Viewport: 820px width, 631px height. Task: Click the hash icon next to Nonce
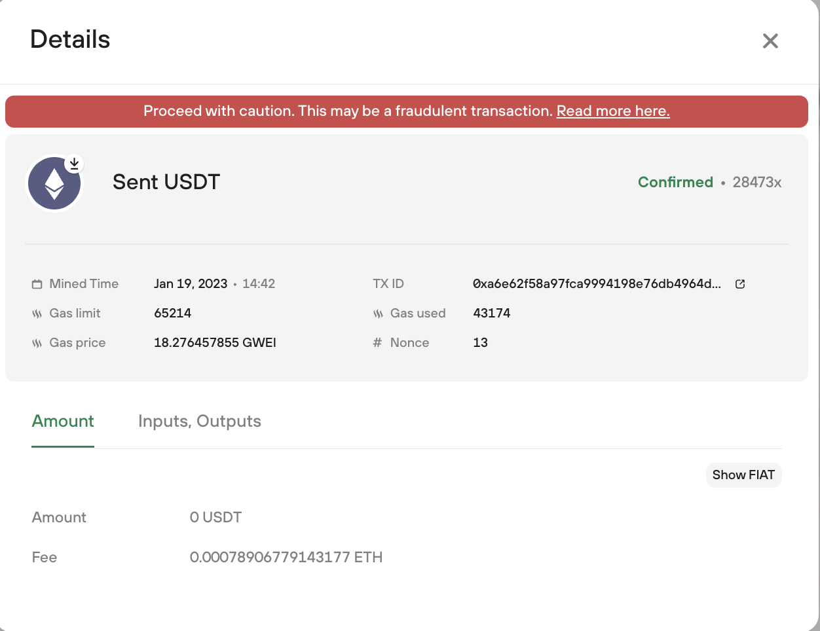[377, 343]
